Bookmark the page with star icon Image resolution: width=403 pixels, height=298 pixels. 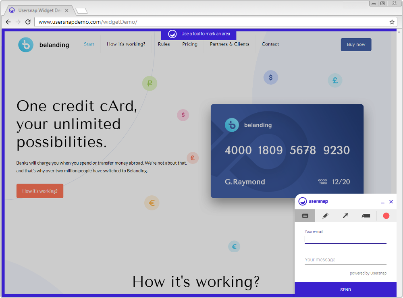(392, 22)
